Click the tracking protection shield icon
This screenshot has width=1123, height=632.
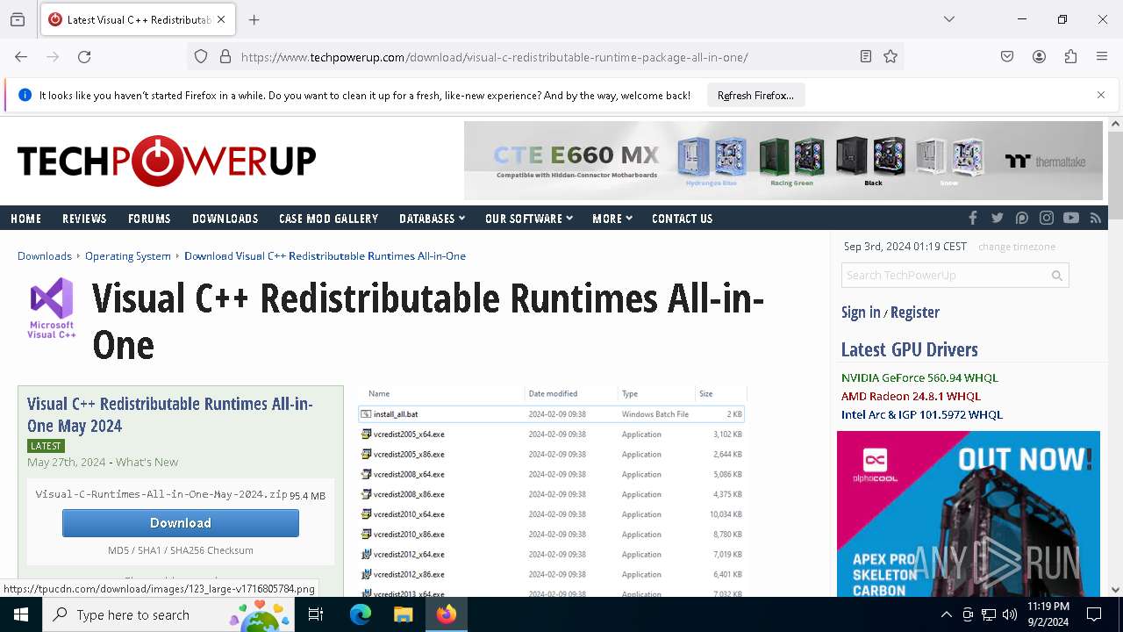click(201, 57)
